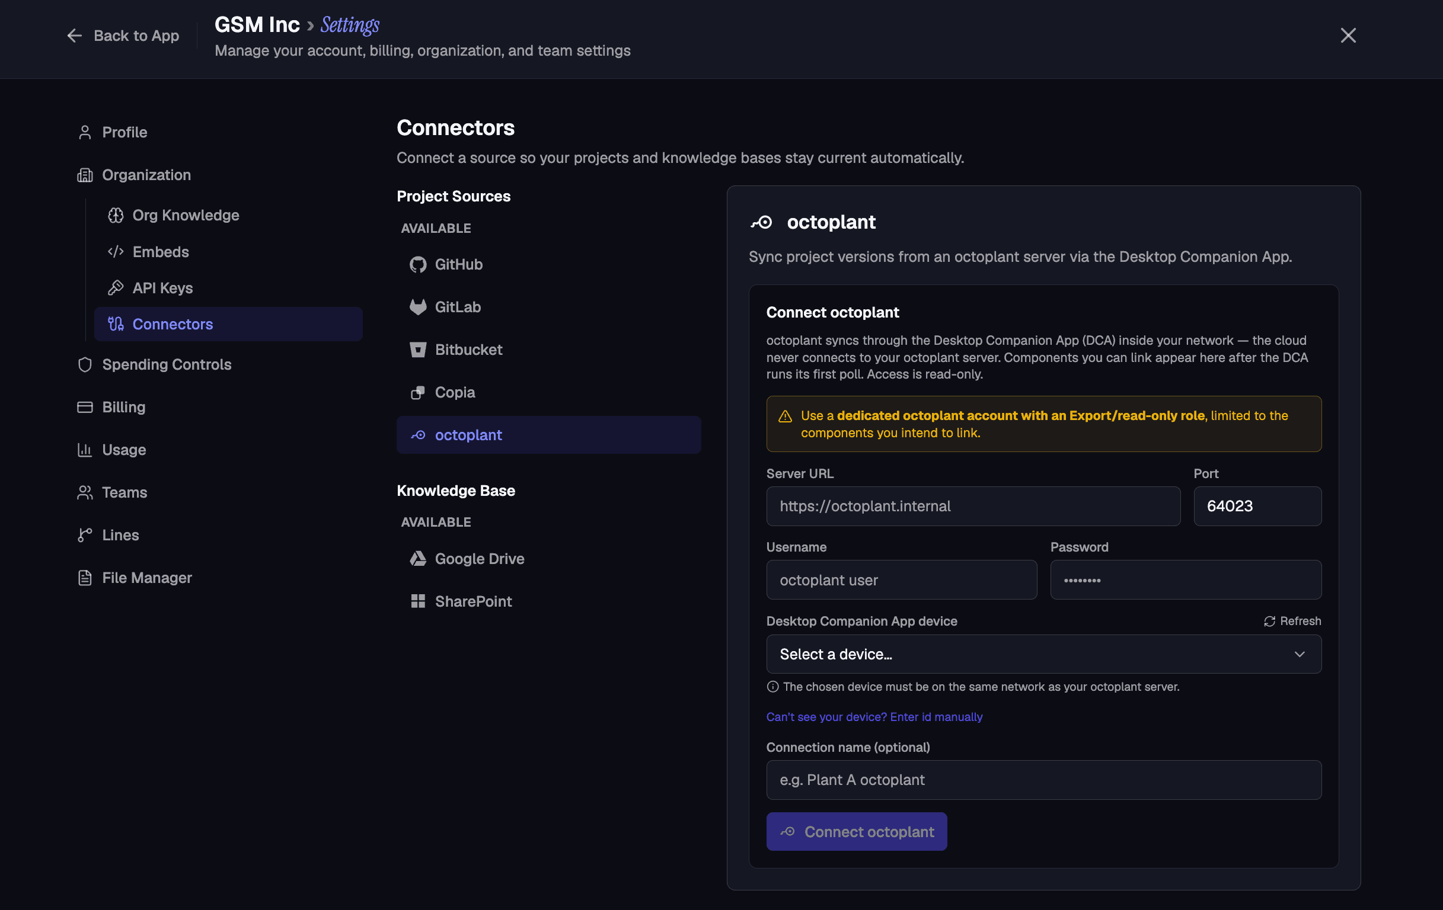Open Billing settings
The height and width of the screenshot is (910, 1443).
[123, 407]
